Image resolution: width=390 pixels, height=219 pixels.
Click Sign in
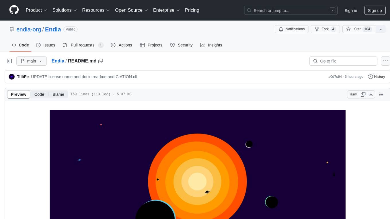click(x=351, y=10)
